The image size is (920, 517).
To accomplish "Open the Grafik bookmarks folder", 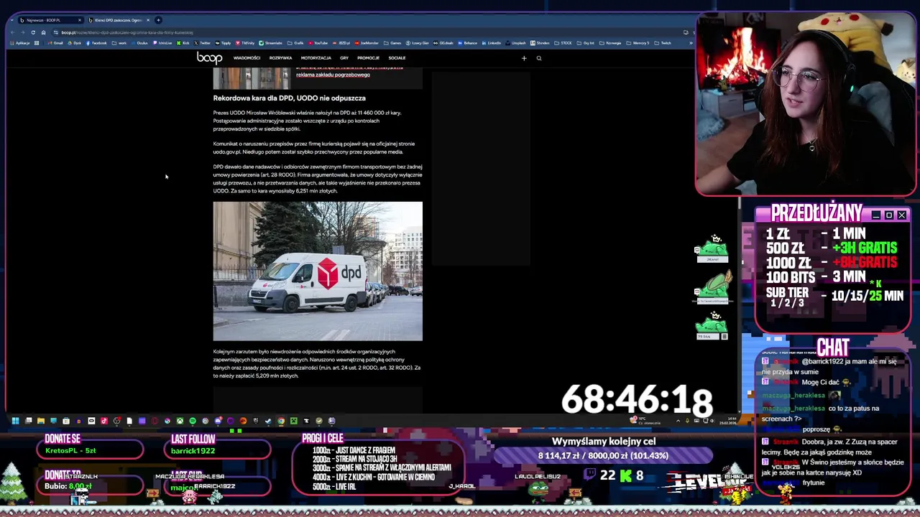I will [x=295, y=43].
